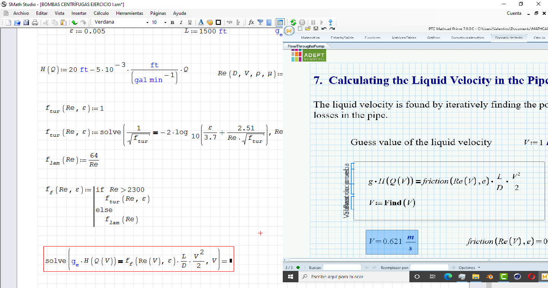The width and height of the screenshot is (548, 288).
Task: Toggle italic text formatting
Action: 181,22
